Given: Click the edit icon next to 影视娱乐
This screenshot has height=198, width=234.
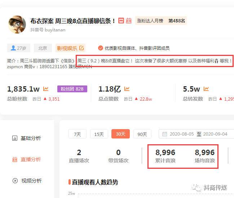Looking at the screenshot, I should [x=81, y=48].
